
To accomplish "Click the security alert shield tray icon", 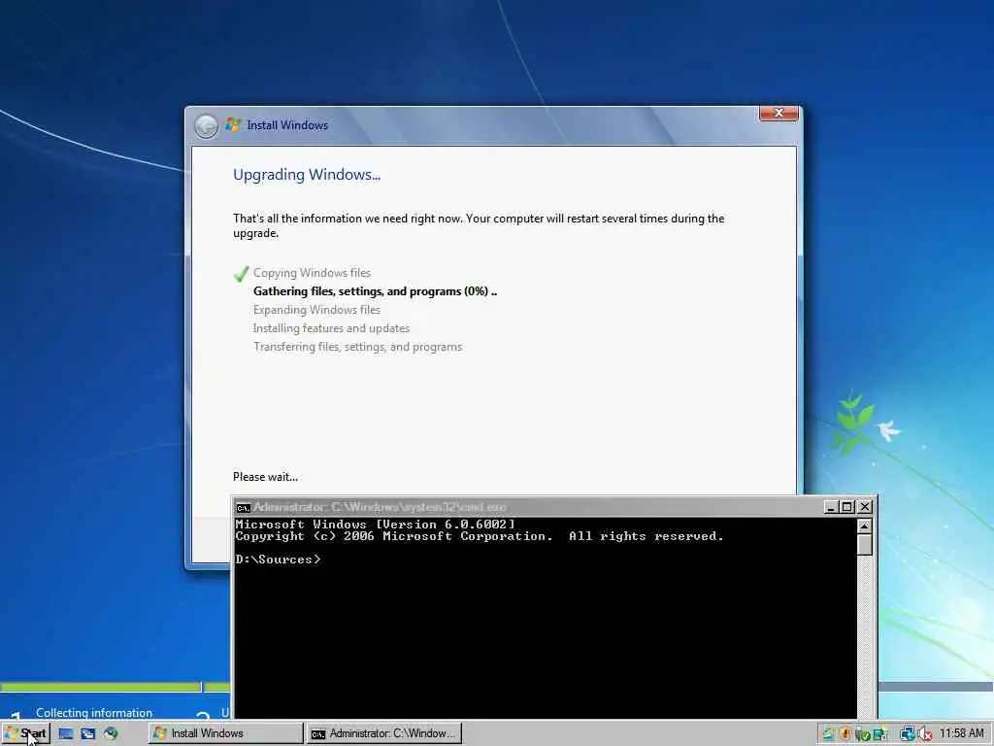I will [x=845, y=734].
